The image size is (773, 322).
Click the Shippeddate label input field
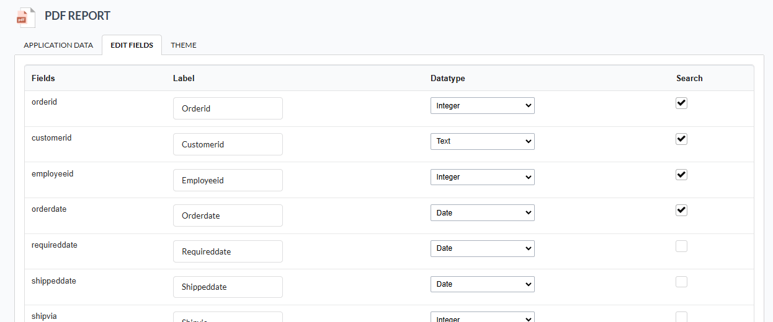pyautogui.click(x=228, y=287)
